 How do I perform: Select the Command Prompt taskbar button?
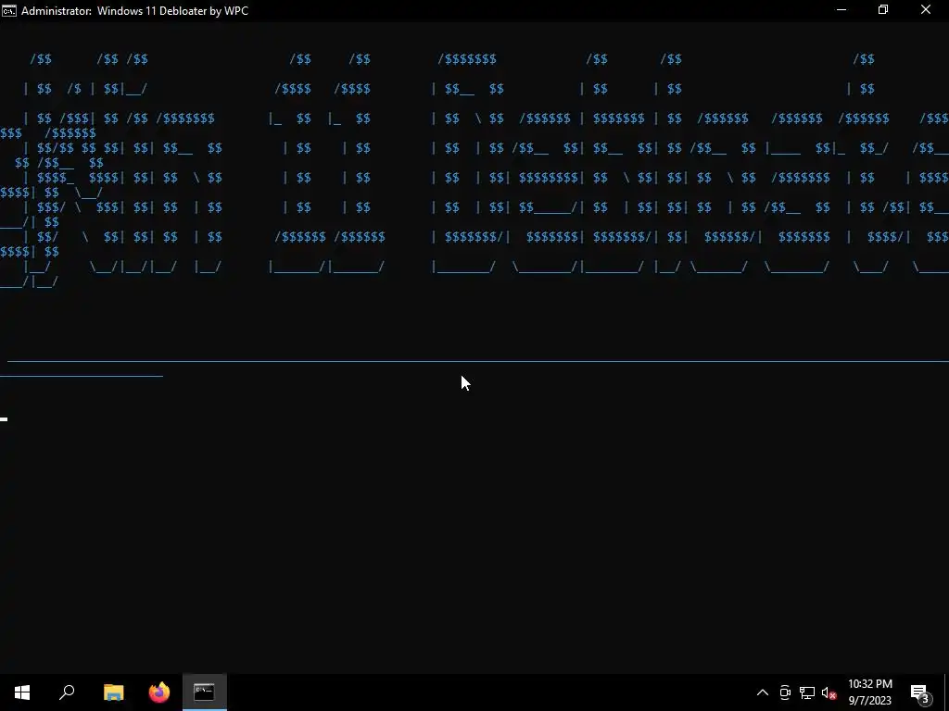205,692
